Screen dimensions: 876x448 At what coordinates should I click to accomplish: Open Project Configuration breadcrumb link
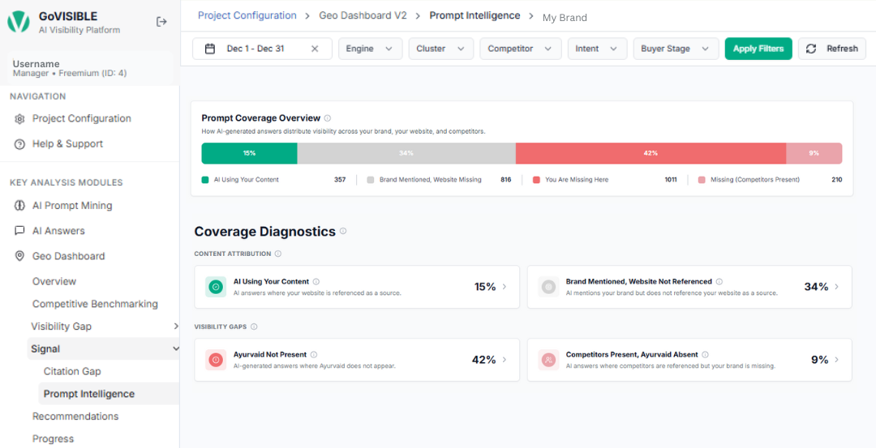[247, 15]
